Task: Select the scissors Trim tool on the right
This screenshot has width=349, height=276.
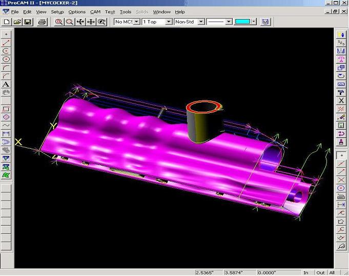Action: [x=342, y=101]
